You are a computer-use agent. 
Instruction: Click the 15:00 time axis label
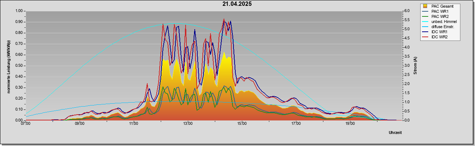coord(242,124)
